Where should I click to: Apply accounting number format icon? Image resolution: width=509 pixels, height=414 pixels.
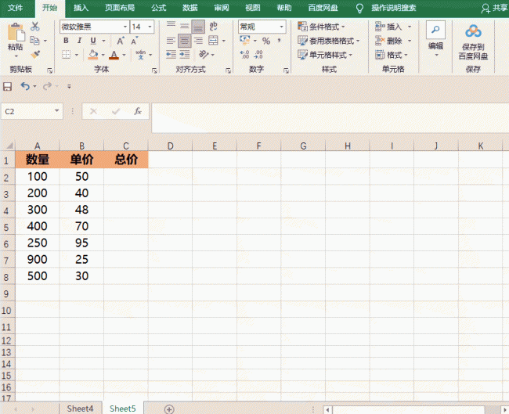[x=245, y=41]
